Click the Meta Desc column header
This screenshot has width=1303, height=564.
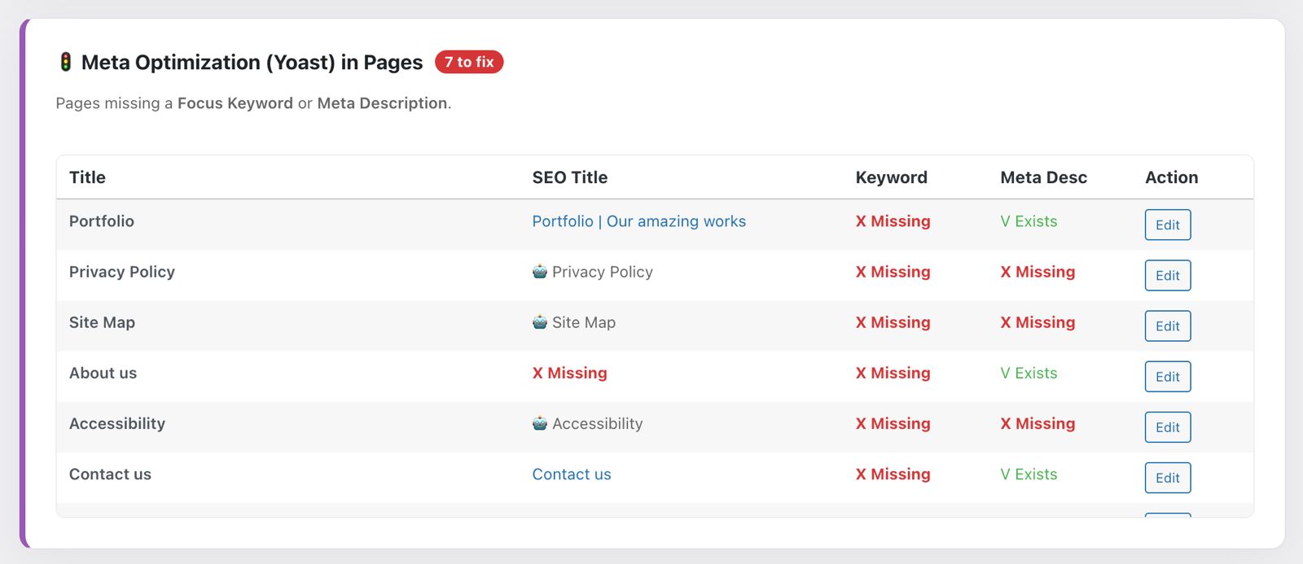tap(1043, 177)
